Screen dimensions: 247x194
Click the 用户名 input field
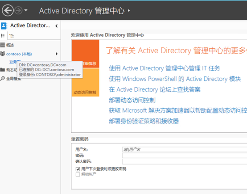coord(185,149)
